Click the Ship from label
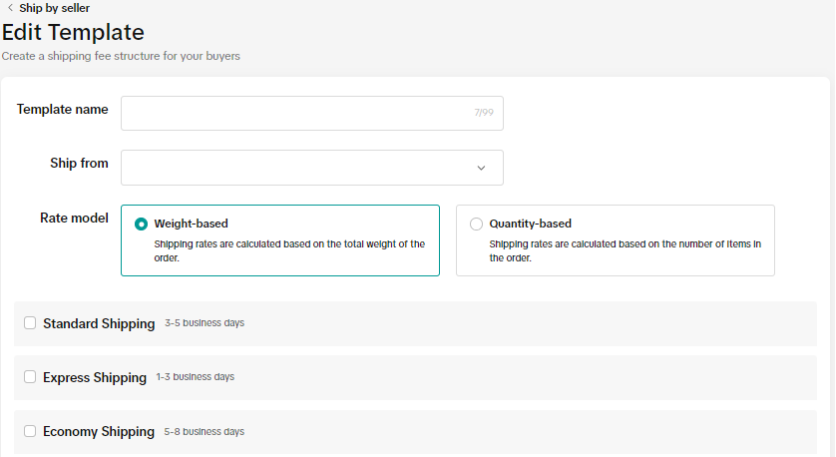The height and width of the screenshot is (457, 836). click(x=79, y=164)
